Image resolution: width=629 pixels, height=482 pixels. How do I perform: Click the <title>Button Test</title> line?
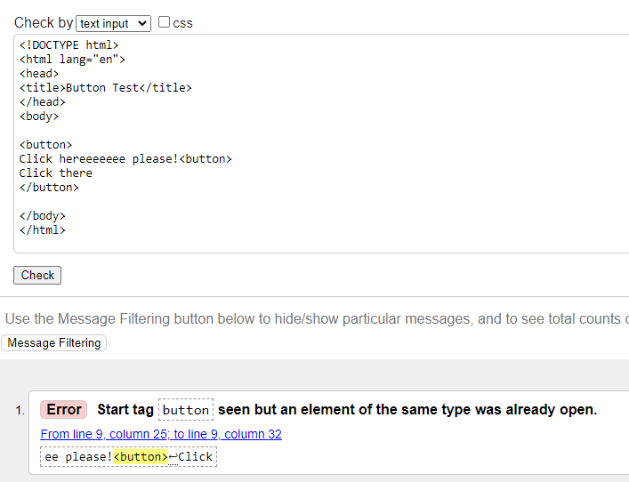click(106, 88)
